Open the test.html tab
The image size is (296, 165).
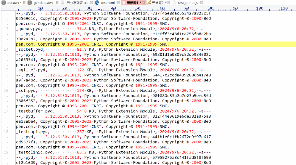click(x=108, y=3)
